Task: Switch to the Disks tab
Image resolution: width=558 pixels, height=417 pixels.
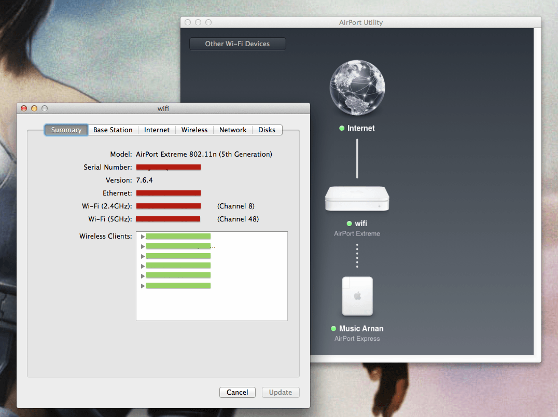Action: (267, 130)
